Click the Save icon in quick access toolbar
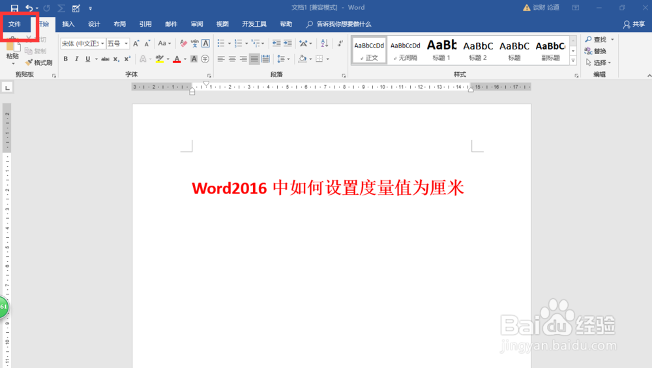This screenshot has width=652, height=368. pyautogui.click(x=14, y=8)
